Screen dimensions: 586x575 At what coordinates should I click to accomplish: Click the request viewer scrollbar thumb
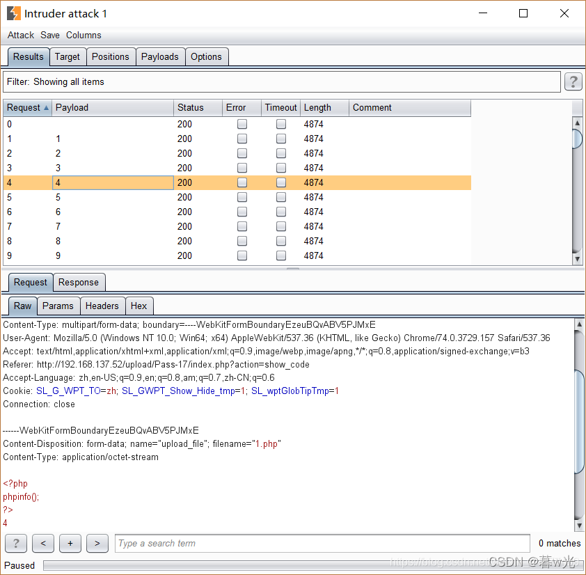[579, 421]
